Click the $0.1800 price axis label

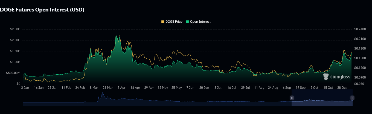(x=360, y=48)
